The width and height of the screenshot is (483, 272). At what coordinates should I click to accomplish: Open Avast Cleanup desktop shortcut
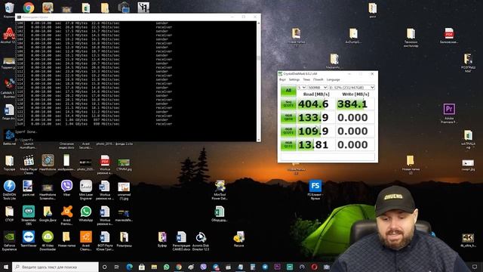[x=85, y=240]
